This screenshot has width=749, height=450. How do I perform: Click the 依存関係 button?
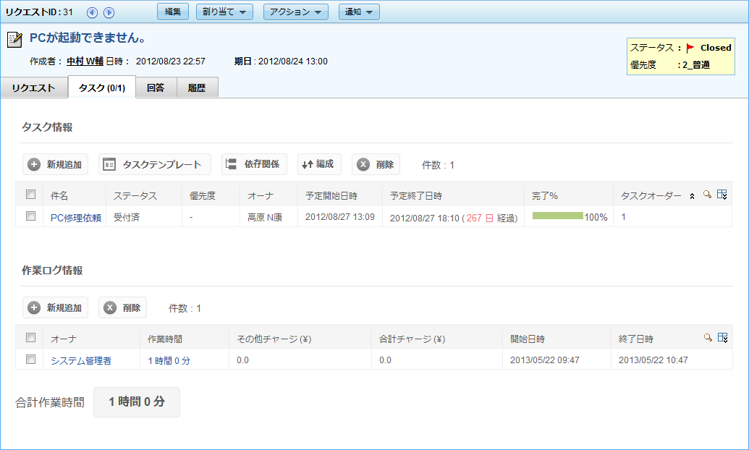(254, 164)
